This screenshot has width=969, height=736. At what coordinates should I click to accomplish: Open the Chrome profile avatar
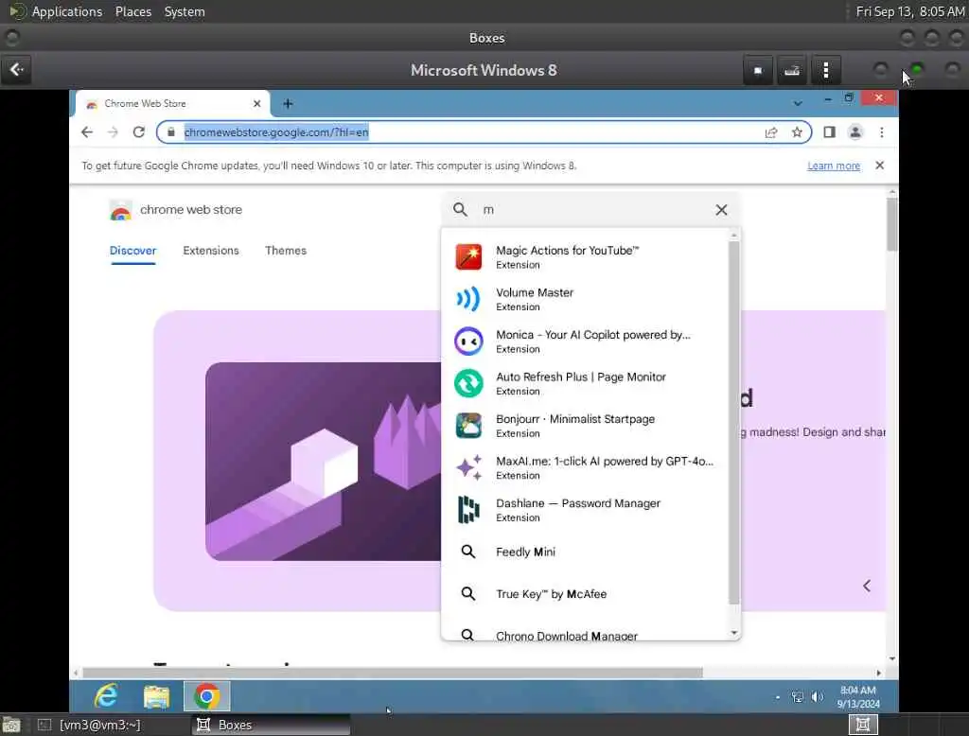point(855,132)
